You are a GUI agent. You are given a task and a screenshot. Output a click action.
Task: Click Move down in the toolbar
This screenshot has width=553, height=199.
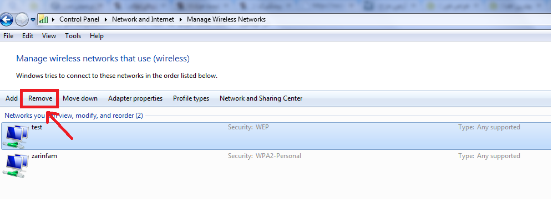coord(80,98)
